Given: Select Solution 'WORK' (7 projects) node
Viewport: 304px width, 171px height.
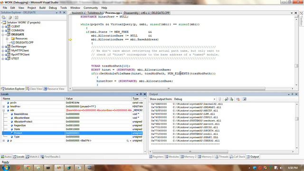Looking at the screenshot, I should 24,22.
